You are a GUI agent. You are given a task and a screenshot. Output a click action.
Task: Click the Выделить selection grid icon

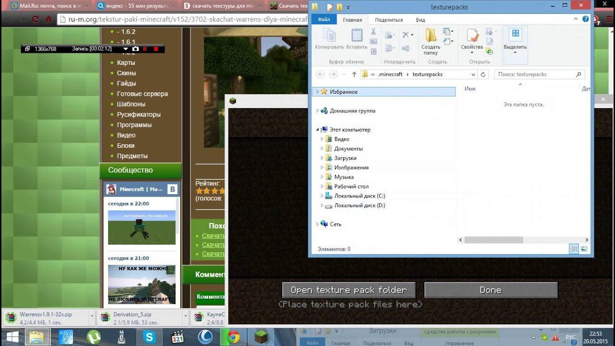515,34
